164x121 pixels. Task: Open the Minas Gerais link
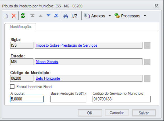tap(47, 62)
